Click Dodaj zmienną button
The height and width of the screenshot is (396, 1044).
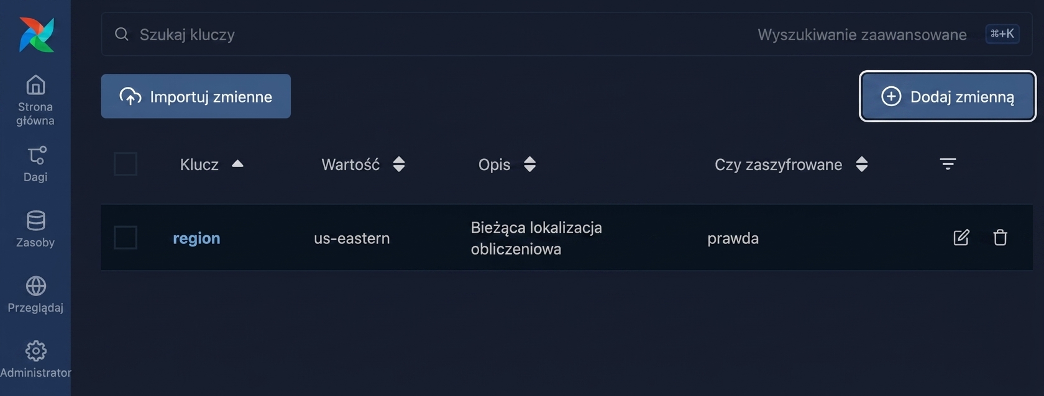click(x=948, y=96)
